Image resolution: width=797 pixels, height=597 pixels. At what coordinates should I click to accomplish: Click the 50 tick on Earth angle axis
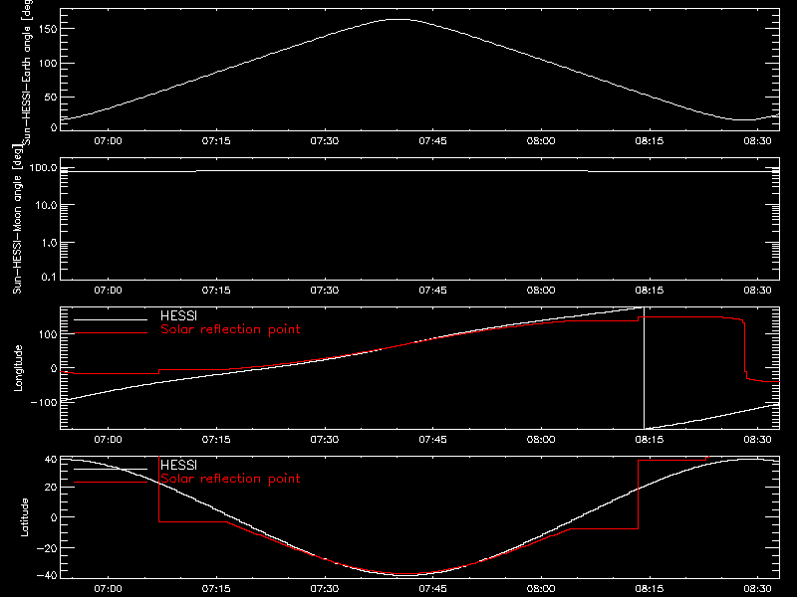[51, 97]
